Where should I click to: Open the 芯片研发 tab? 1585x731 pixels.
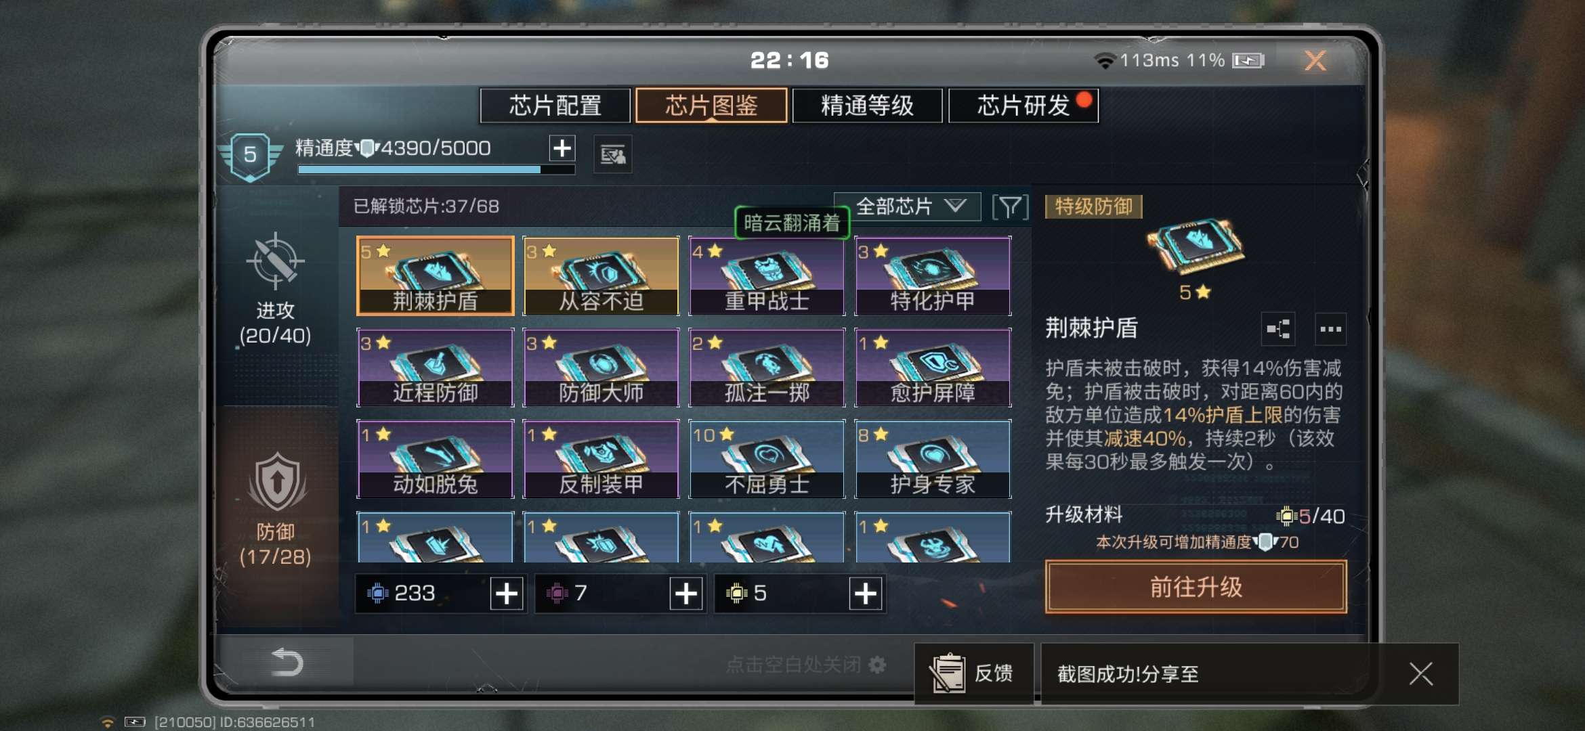(1023, 106)
